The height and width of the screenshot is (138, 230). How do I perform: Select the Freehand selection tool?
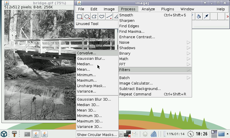coord(102,16)
